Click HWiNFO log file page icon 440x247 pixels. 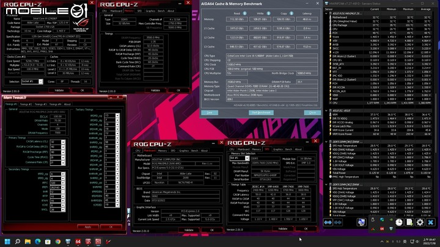[x=409, y=223]
